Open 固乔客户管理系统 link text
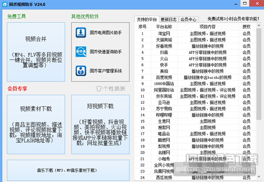264x182 pixels. click(x=106, y=71)
